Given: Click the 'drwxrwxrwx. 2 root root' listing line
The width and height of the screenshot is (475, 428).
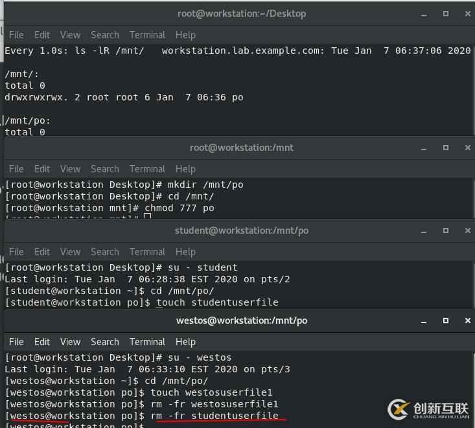Looking at the screenshot, I should [124, 98].
